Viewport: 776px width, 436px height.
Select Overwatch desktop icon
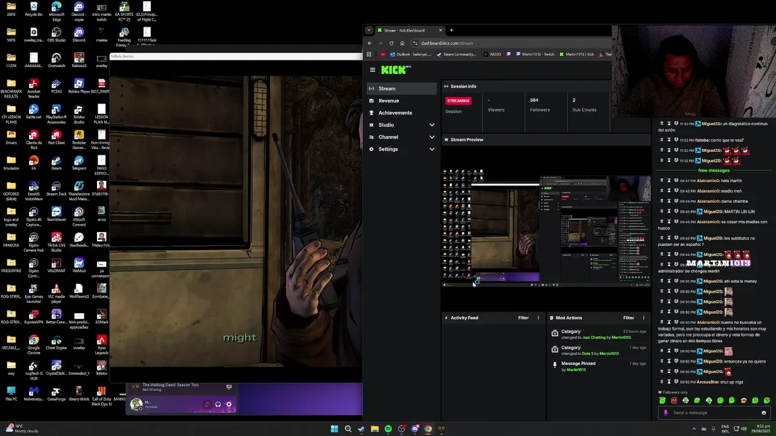(x=56, y=60)
